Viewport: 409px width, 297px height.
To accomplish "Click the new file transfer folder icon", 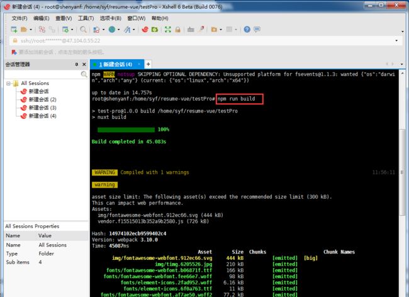I will click(214, 30).
